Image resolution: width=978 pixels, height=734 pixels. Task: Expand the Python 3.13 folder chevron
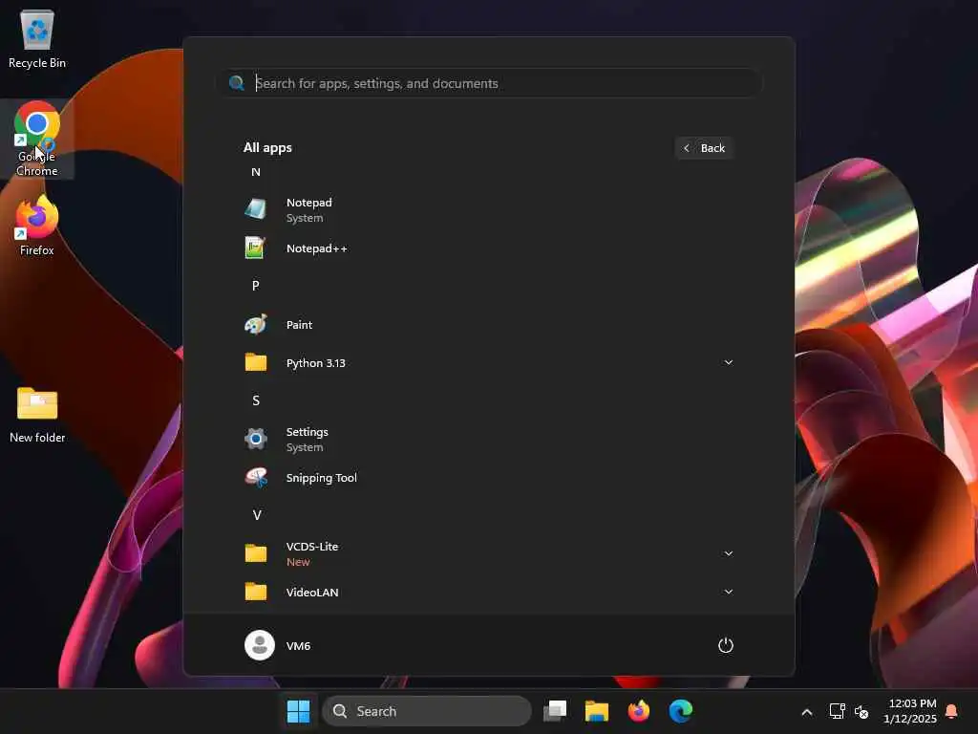click(728, 362)
